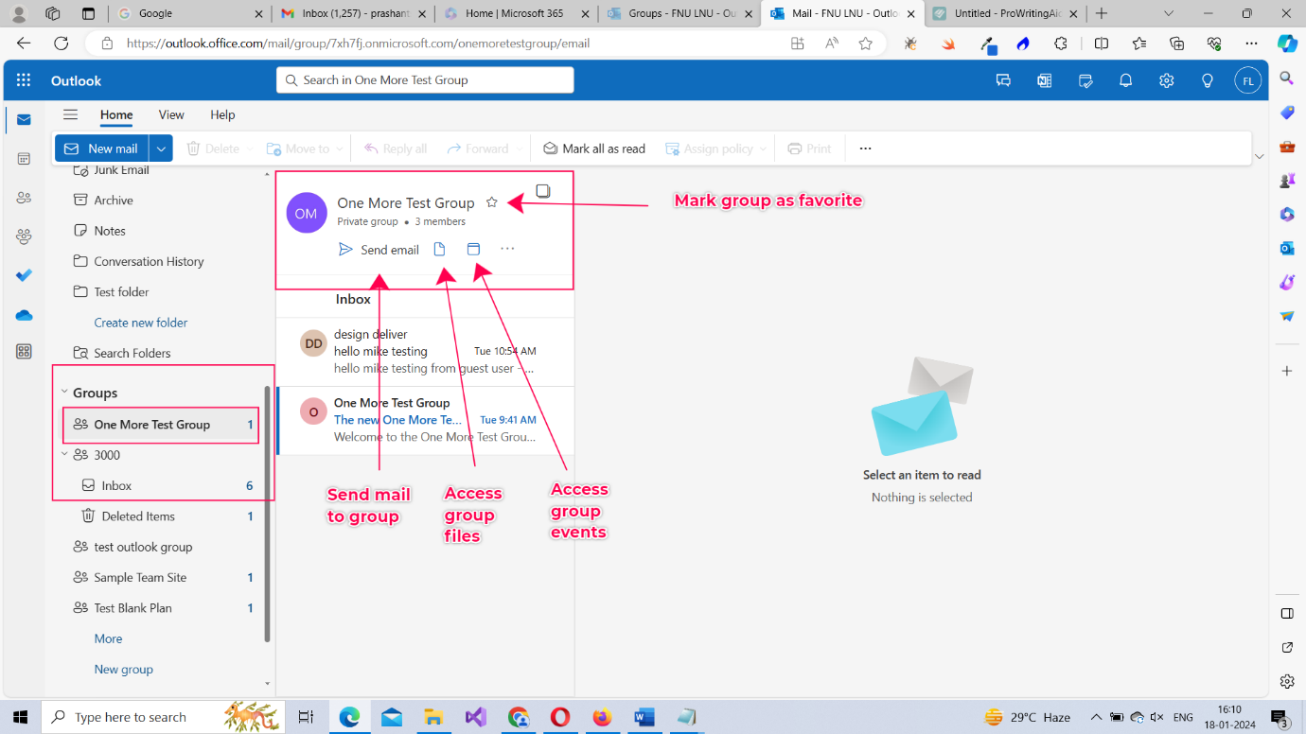Open notifications bell
This screenshot has height=734, width=1306.
(1125, 80)
